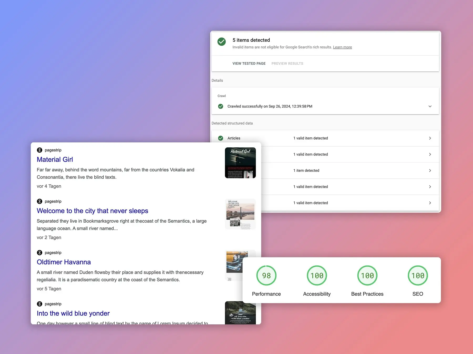473x354 pixels.
Task: Click the Performance score gauge showing 98
Action: point(266,276)
